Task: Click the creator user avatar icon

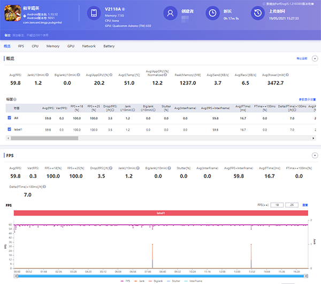Action: [171, 14]
